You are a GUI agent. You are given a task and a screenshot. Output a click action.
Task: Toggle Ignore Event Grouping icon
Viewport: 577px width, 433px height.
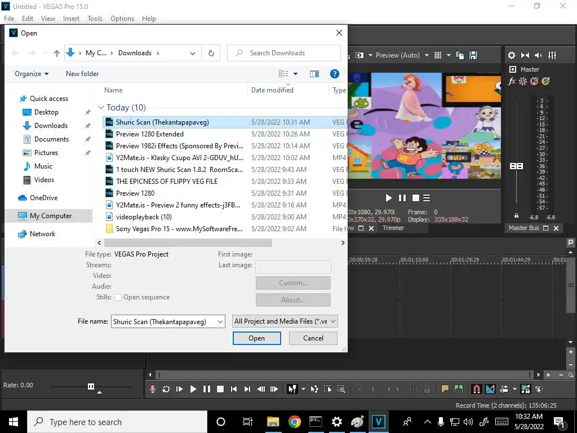[539, 389]
